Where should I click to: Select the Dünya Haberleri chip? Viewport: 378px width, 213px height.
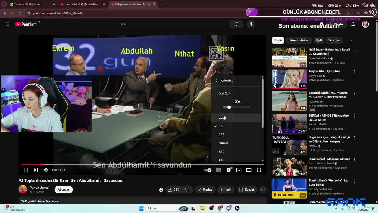point(299,40)
